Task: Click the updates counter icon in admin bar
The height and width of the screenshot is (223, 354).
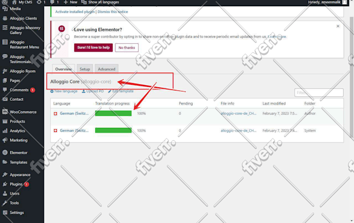Action: pos(39,2)
